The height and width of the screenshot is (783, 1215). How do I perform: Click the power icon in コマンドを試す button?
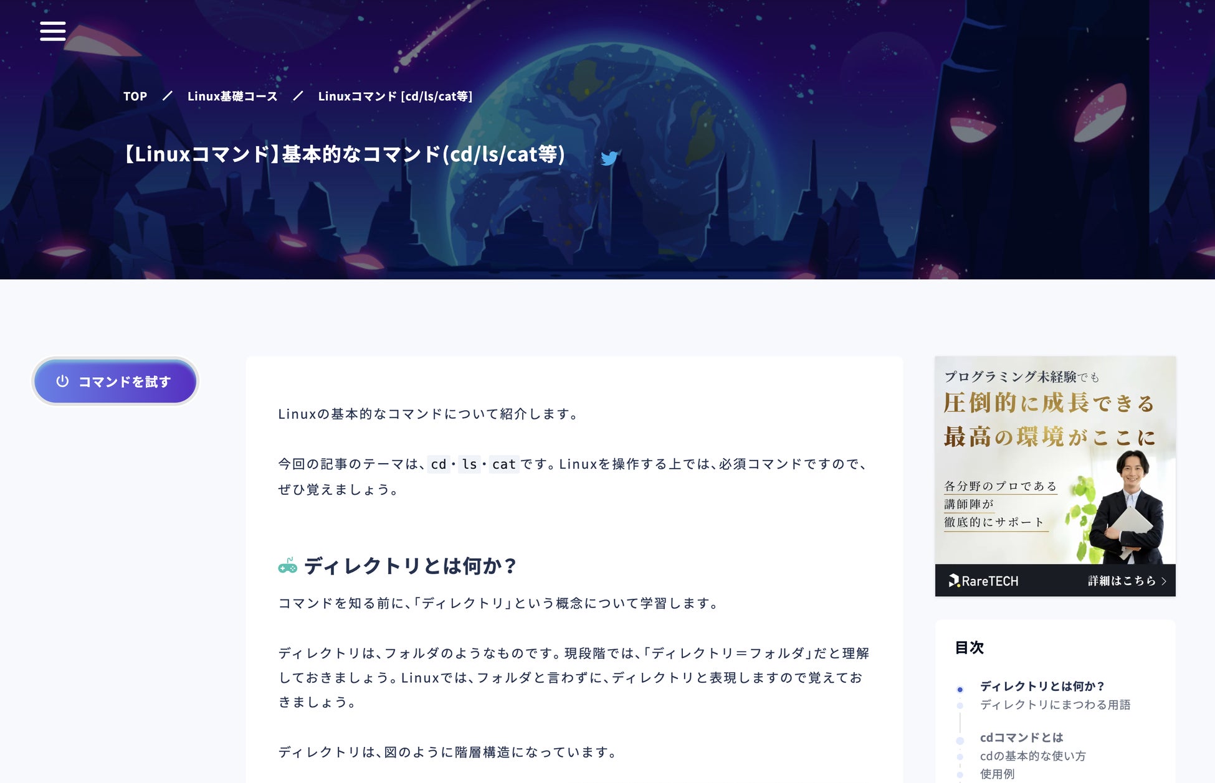pyautogui.click(x=62, y=381)
